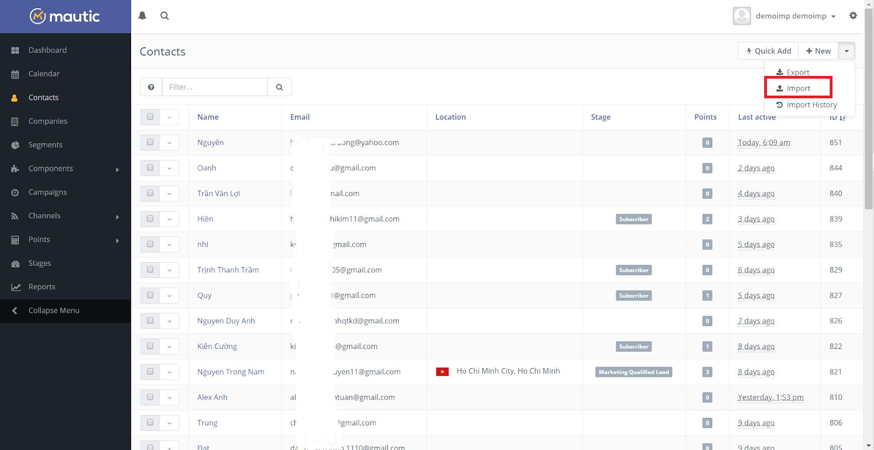
Task: Choose Import from the dropdown menu
Action: (798, 88)
